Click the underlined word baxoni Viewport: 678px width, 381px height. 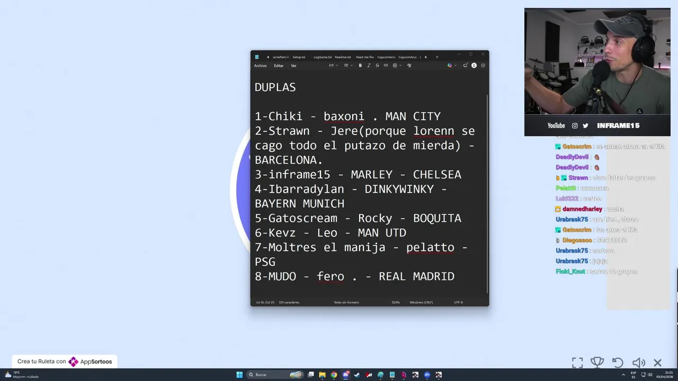coord(344,116)
